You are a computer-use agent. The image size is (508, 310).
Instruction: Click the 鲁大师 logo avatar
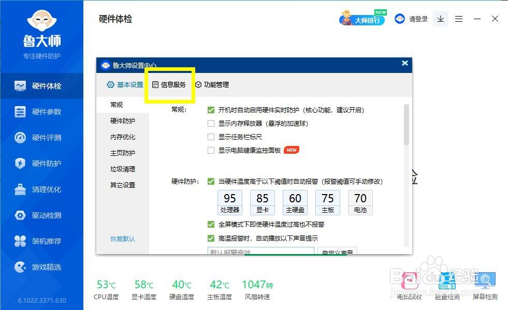(42, 20)
